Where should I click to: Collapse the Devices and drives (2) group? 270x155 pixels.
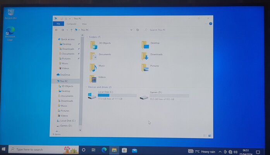(86, 87)
